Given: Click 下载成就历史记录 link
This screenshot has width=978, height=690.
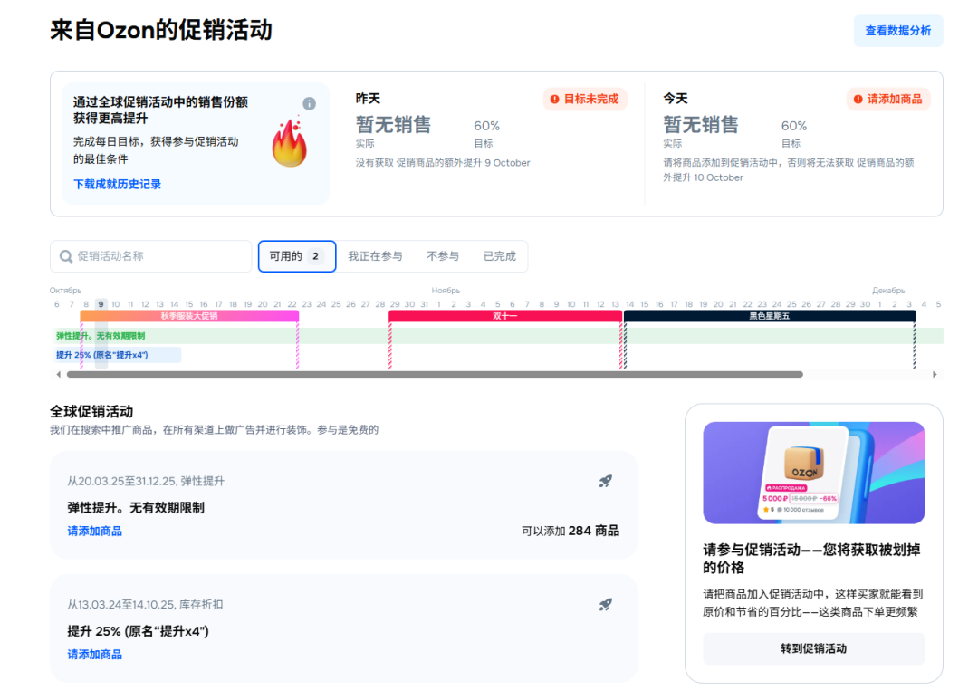Looking at the screenshot, I should (x=117, y=184).
